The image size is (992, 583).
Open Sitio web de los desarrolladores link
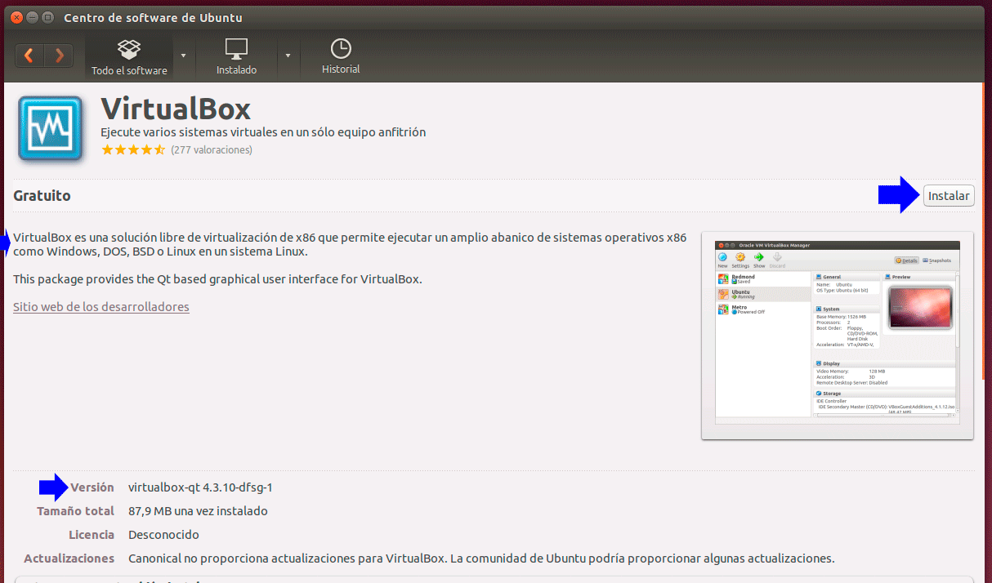(x=101, y=306)
